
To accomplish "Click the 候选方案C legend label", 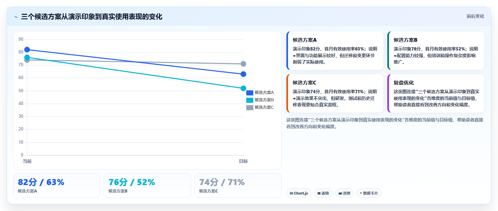I will click(264, 107).
